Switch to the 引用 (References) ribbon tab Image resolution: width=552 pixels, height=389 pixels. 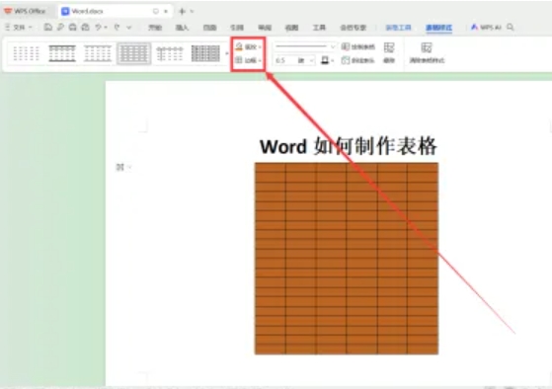(x=237, y=28)
